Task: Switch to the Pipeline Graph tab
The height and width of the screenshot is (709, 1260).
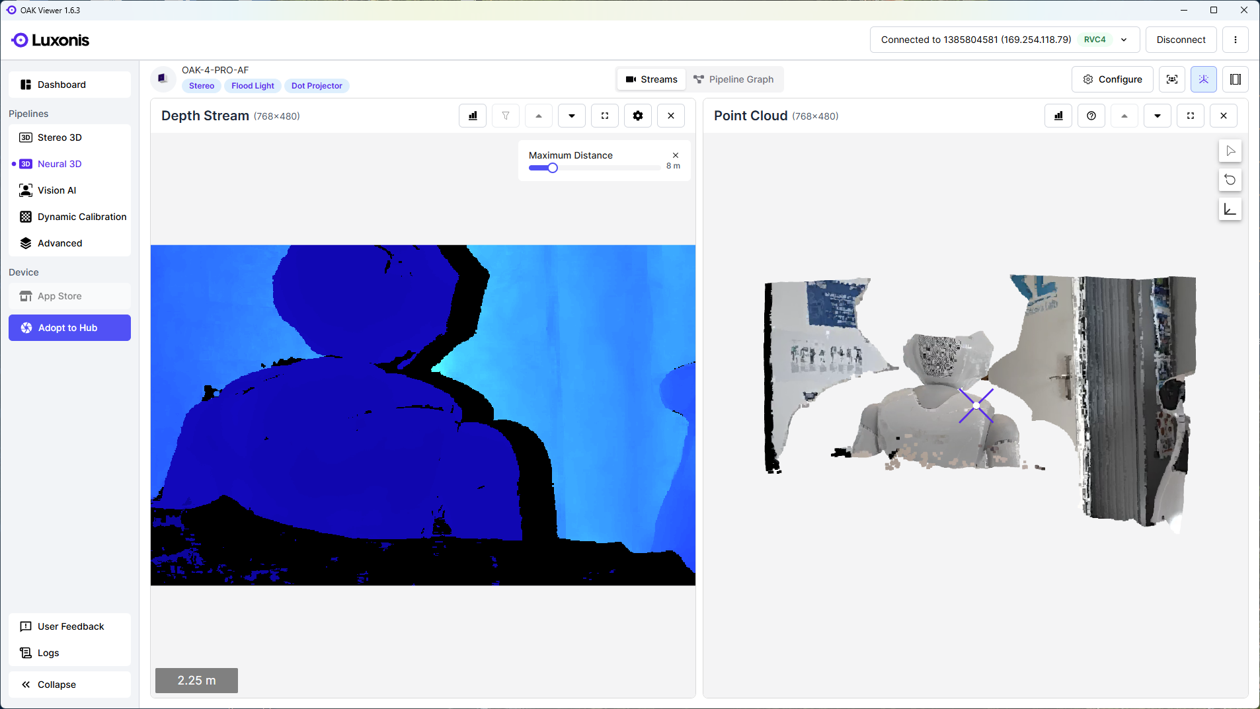Action: (733, 79)
